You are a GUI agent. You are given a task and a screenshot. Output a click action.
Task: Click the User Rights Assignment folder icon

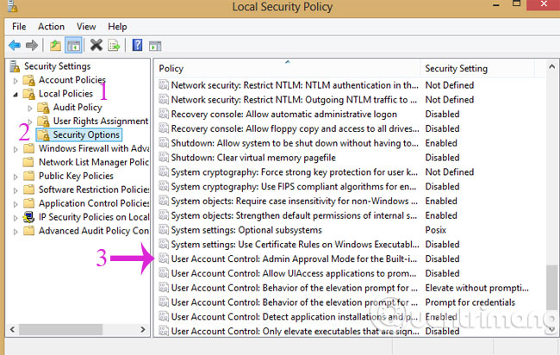tap(43, 121)
